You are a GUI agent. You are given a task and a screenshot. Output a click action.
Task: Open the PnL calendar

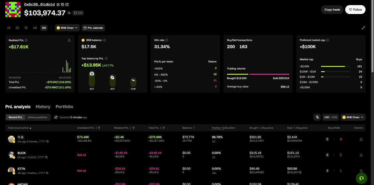click(x=93, y=28)
